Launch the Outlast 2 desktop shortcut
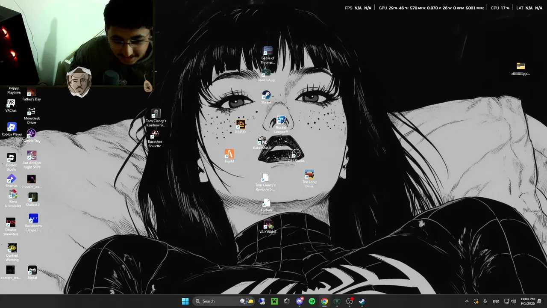Screen dimensions: 547x308 [x=33, y=200]
